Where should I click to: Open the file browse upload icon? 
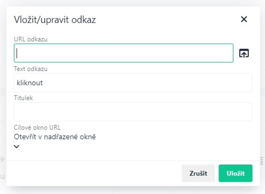(x=244, y=53)
